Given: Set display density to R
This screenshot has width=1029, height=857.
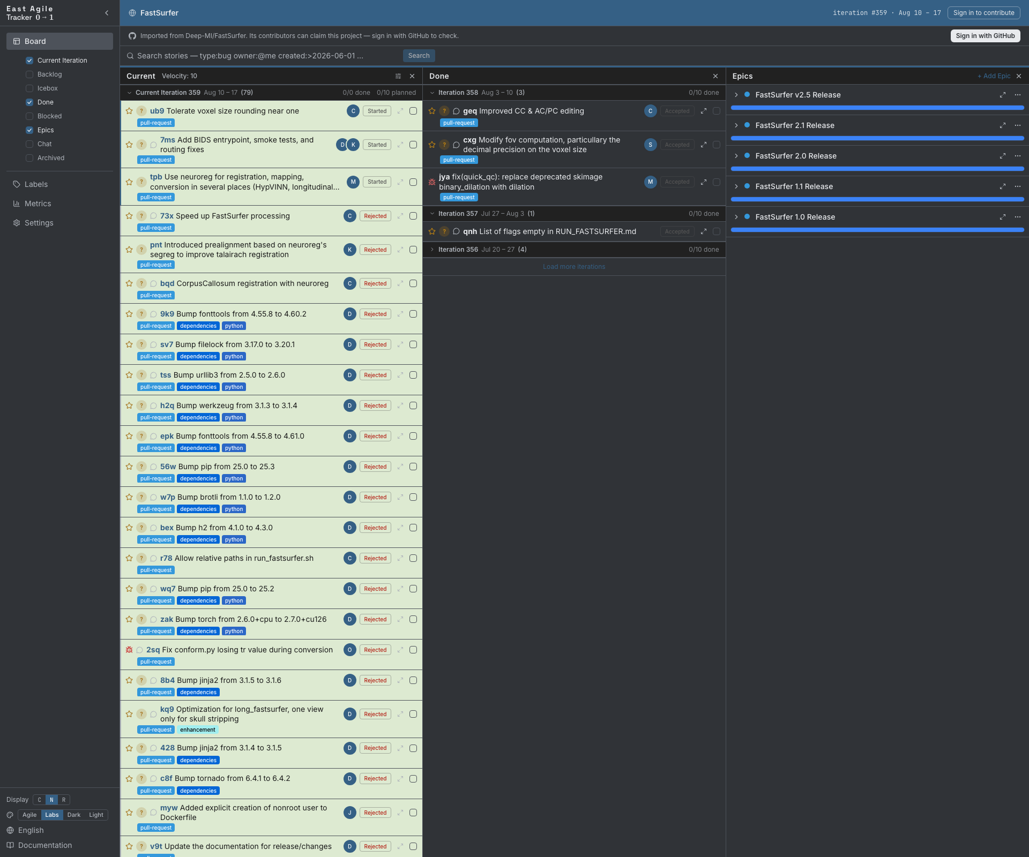Looking at the screenshot, I should 64,800.
